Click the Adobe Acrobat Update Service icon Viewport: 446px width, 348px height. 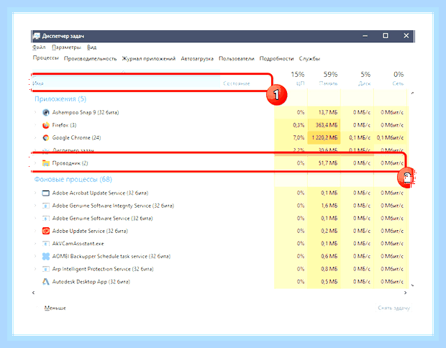pyautogui.click(x=46, y=193)
